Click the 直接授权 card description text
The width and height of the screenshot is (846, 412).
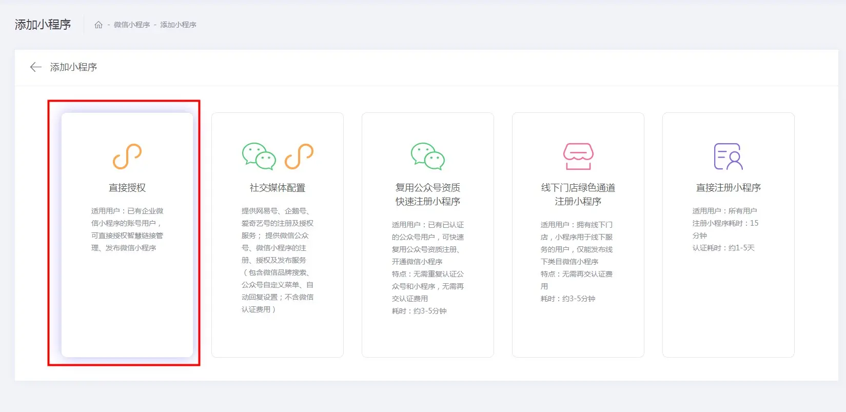127,229
